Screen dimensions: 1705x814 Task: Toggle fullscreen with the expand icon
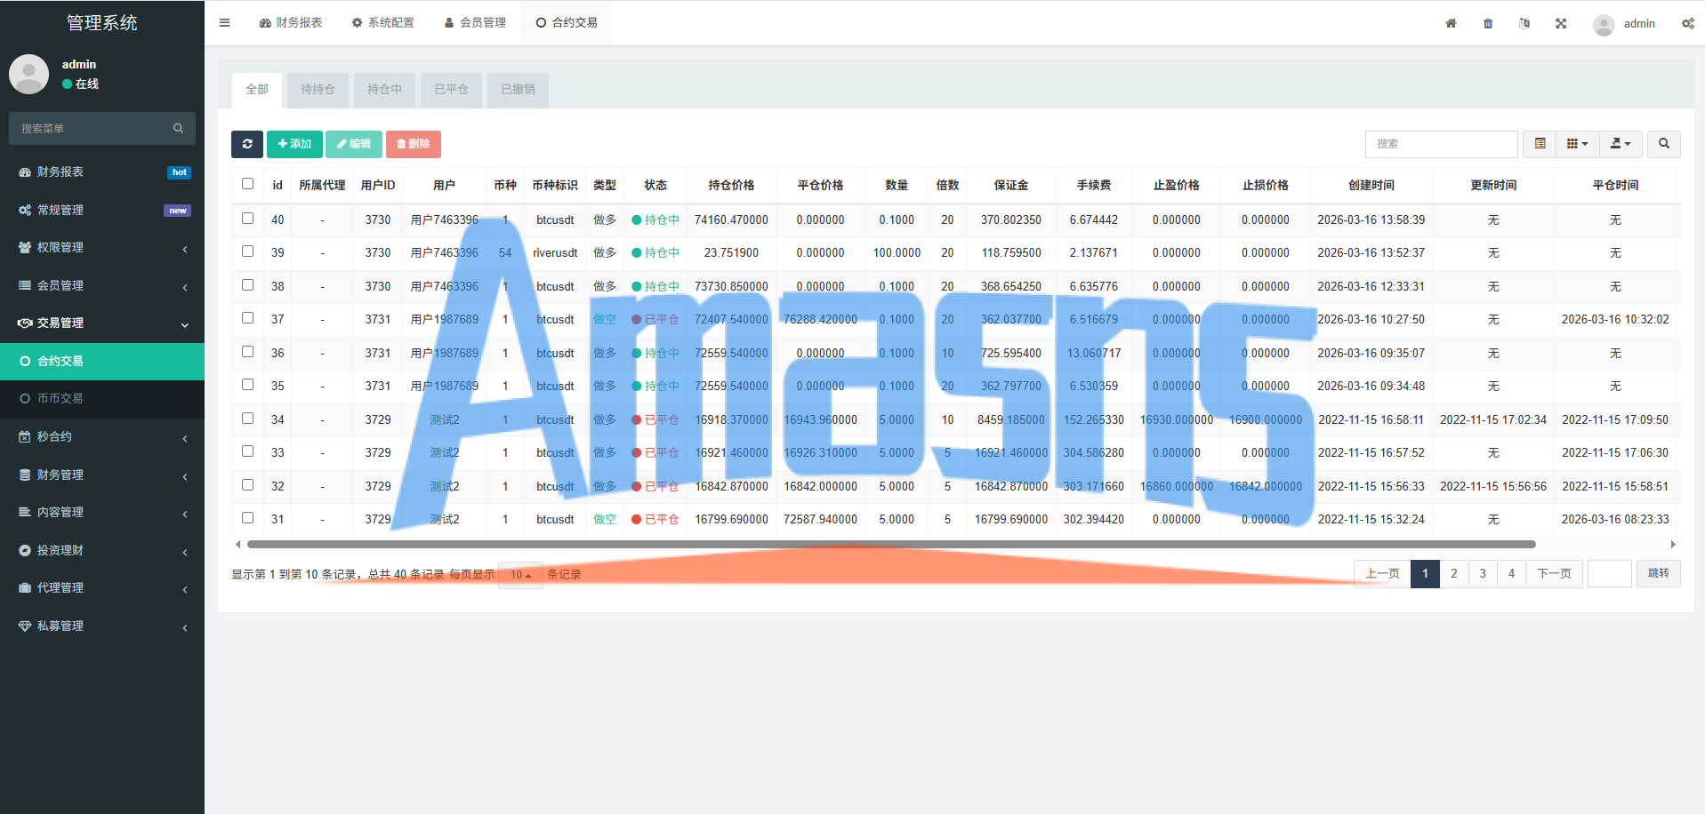tap(1561, 23)
